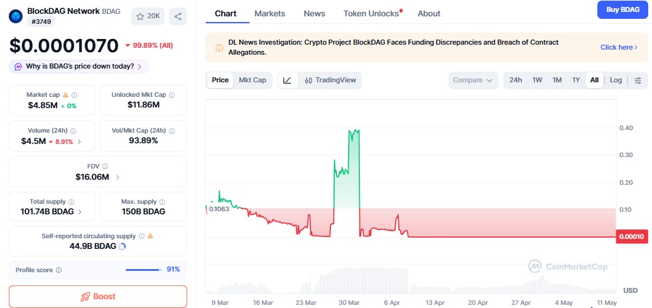Open Unlocked Mkt Cap info icon
This screenshot has width=652, height=308.
coord(171,95)
